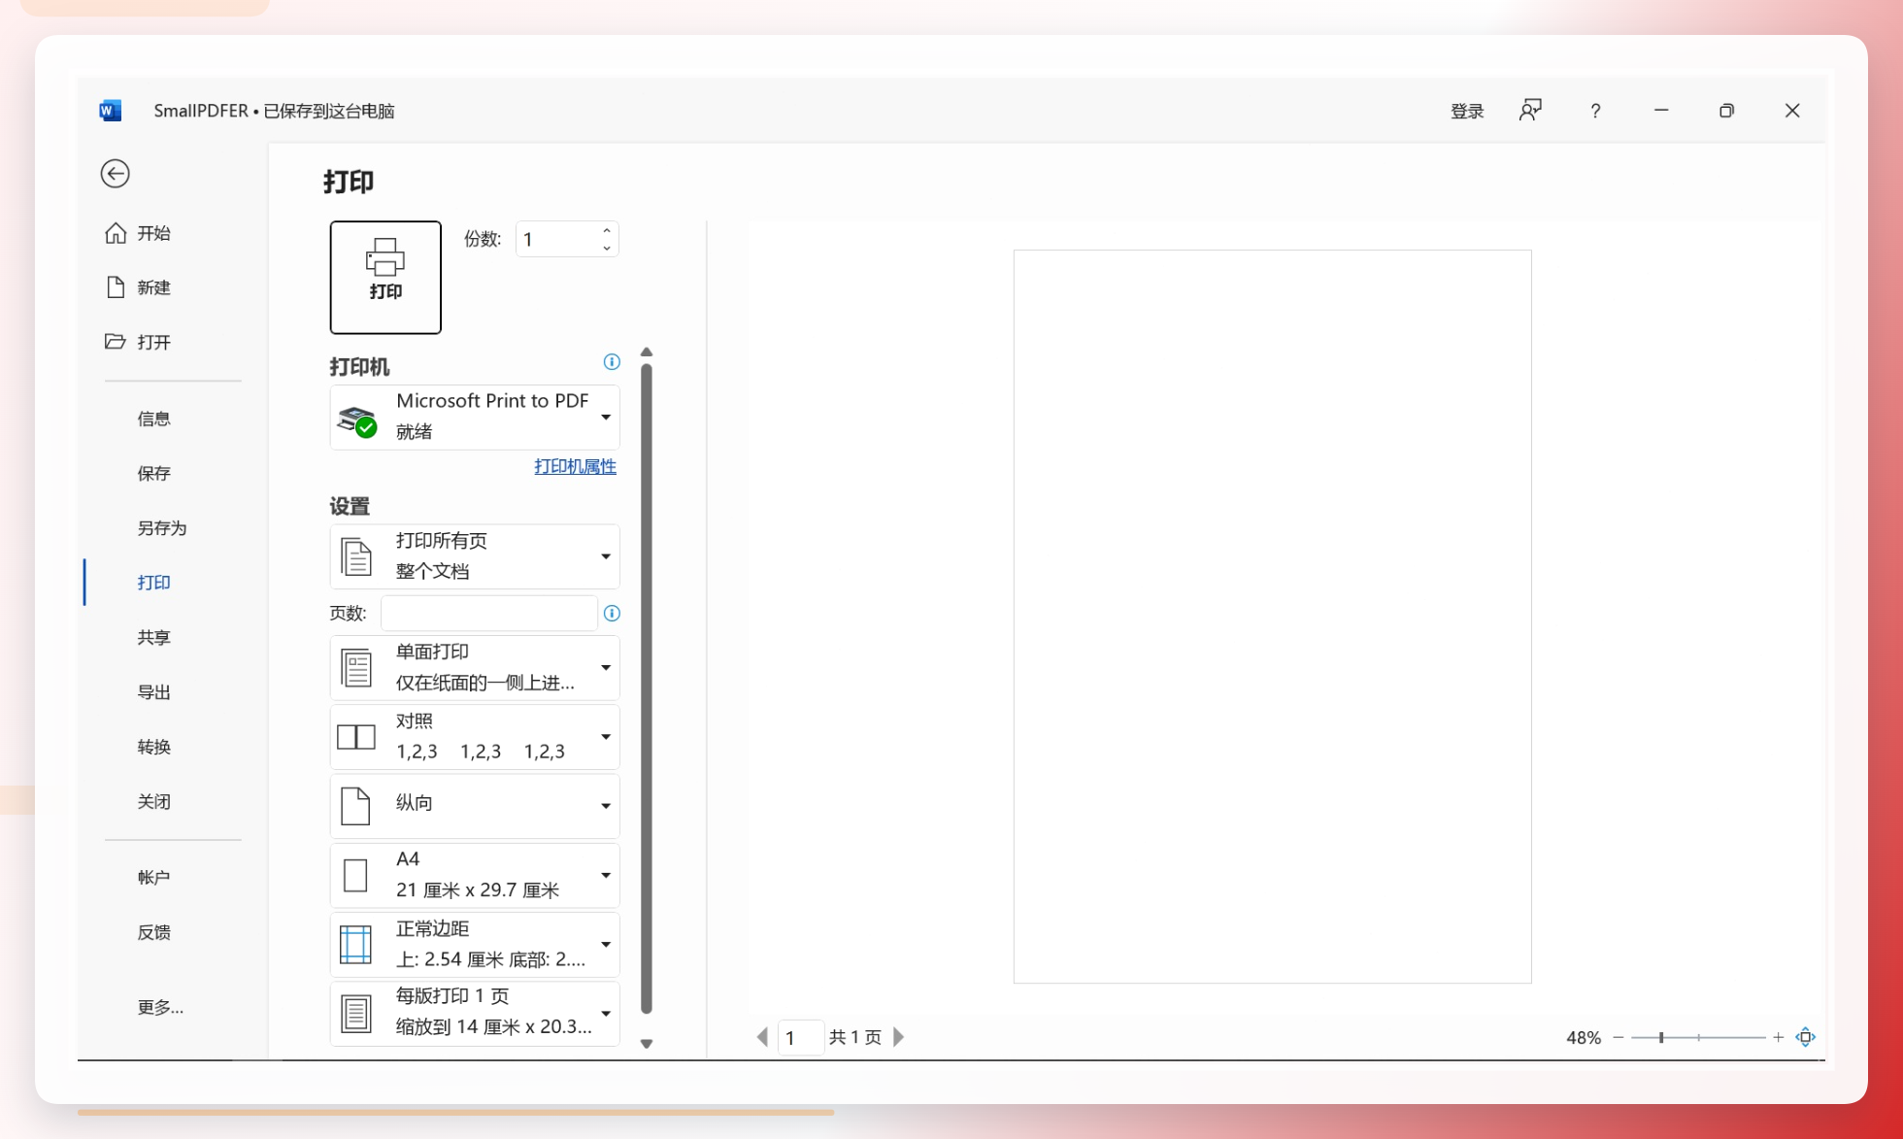
Task: Expand the Print All Pages (打印所有页) dropdown
Action: (x=475, y=556)
